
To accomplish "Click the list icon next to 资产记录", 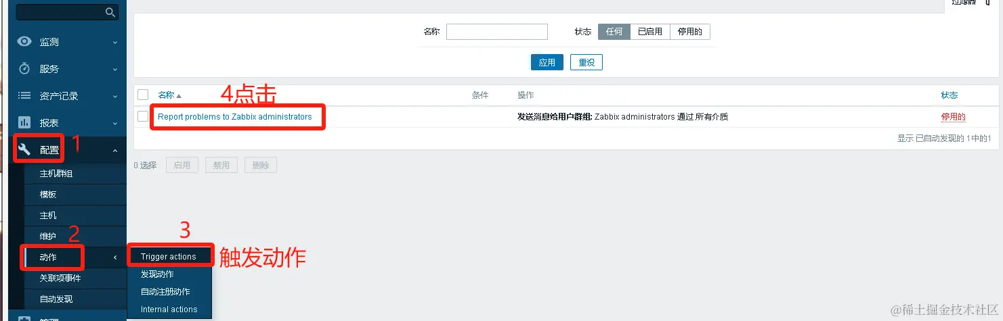I will (x=24, y=95).
